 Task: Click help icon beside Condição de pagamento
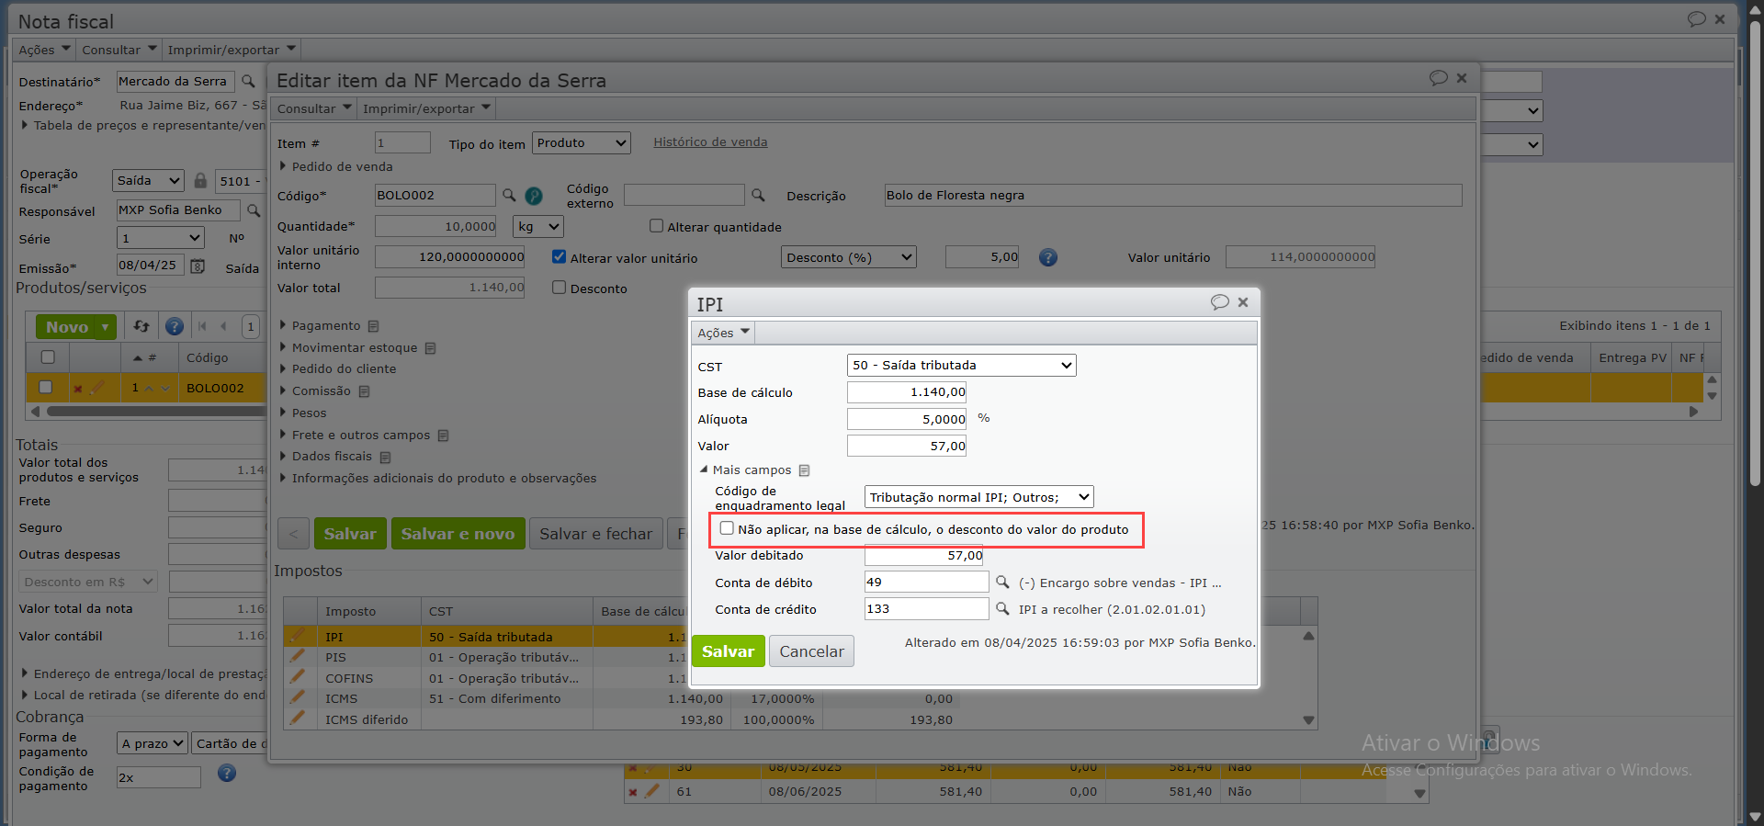point(227,774)
